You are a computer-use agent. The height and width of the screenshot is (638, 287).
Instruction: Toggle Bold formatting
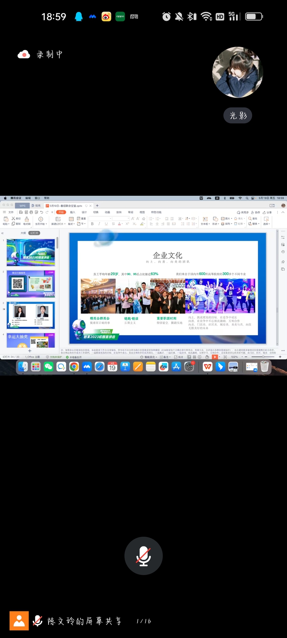[x=92, y=224]
